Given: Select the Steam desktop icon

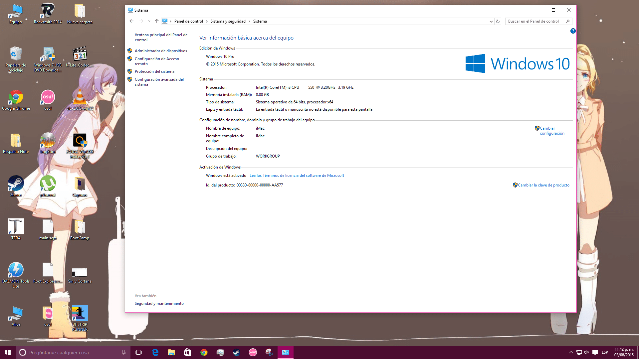Looking at the screenshot, I should tap(16, 186).
